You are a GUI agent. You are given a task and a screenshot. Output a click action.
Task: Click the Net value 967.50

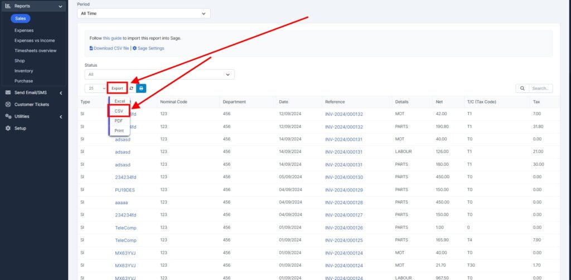tap(442, 278)
